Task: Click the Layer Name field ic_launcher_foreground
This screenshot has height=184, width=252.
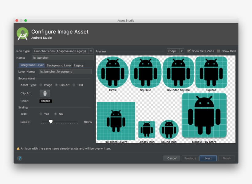Action: [x=65, y=72]
